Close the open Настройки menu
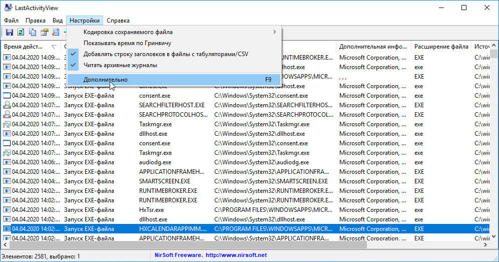The width and height of the screenshot is (499, 262). [x=85, y=21]
